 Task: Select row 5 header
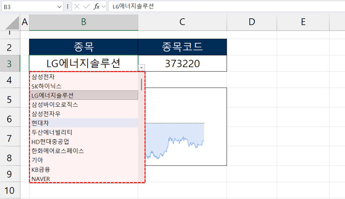coord(10,98)
